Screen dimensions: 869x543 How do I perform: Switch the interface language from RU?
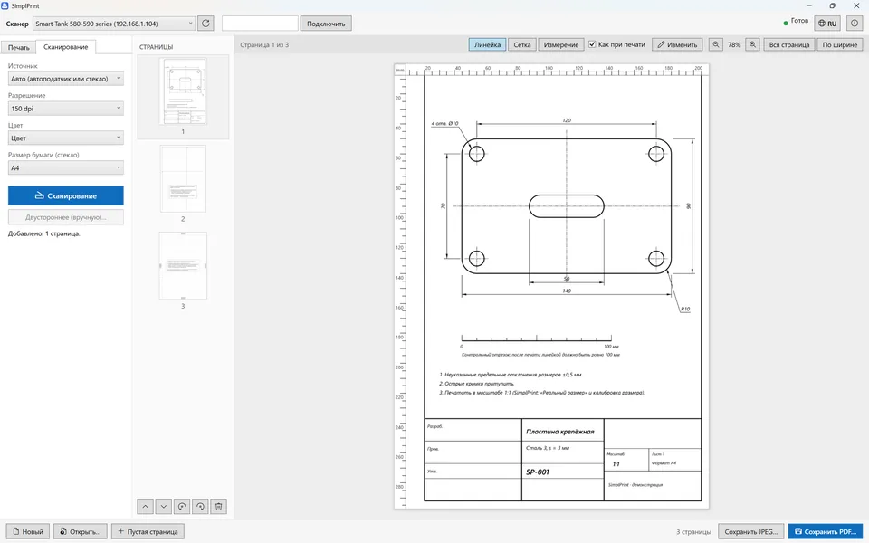coord(826,24)
